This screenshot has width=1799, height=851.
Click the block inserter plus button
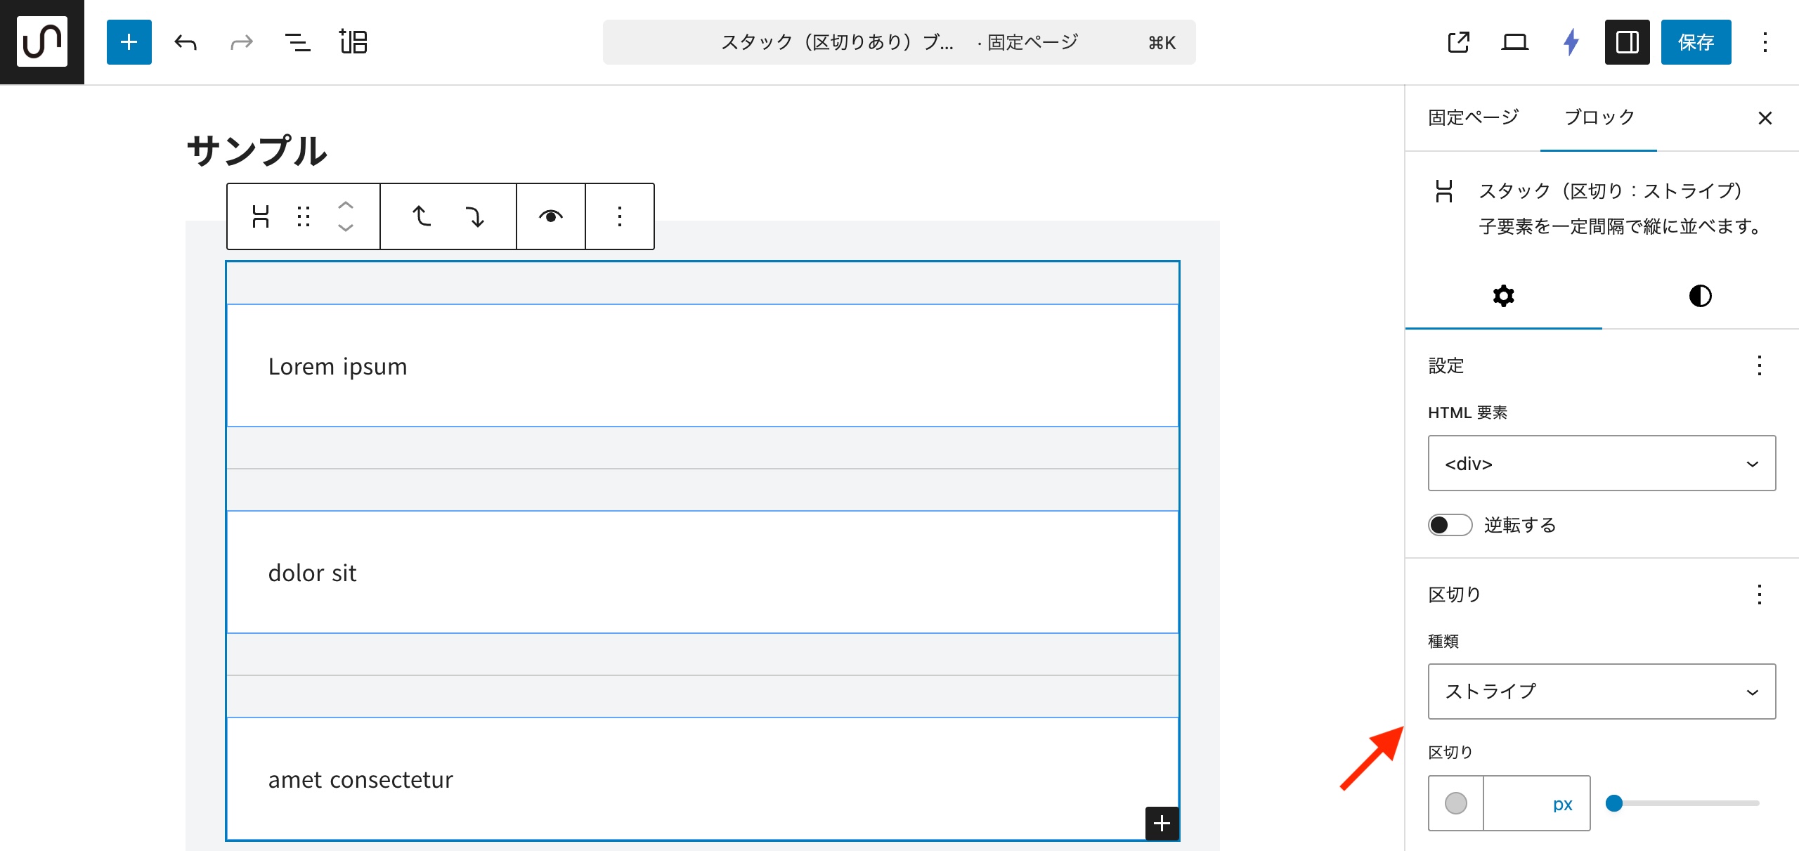129,42
